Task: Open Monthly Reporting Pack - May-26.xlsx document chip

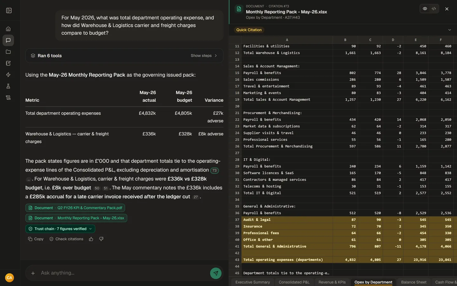Action: (x=76, y=218)
